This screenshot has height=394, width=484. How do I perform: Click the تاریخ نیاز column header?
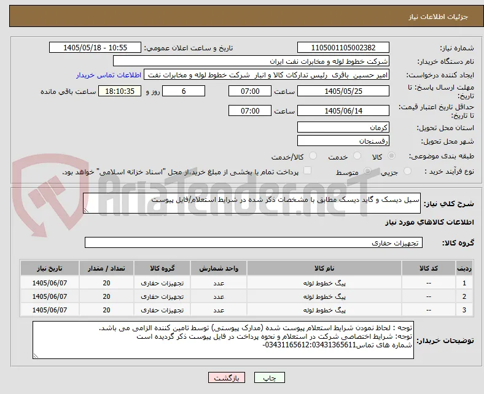pos(50,268)
